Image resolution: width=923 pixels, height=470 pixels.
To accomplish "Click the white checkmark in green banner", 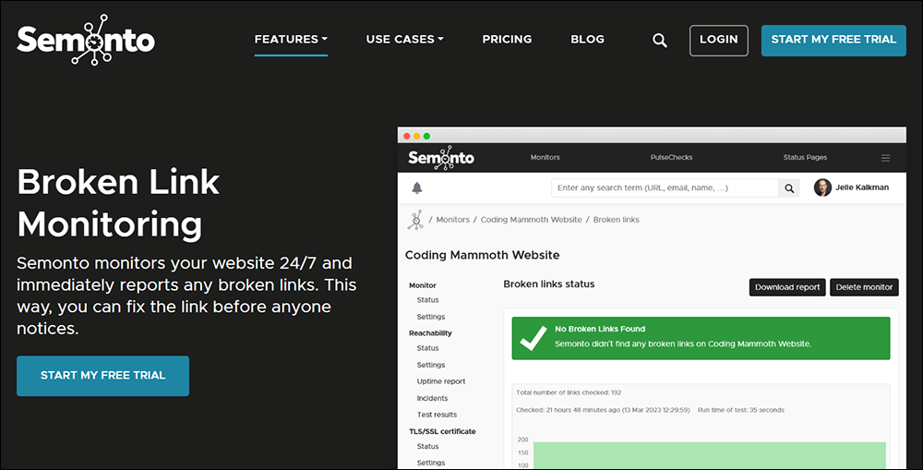I will pos(533,339).
